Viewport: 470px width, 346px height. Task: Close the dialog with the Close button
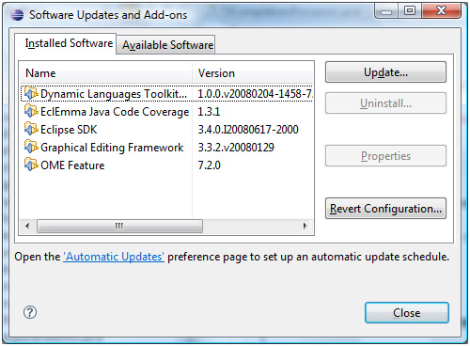tap(407, 313)
